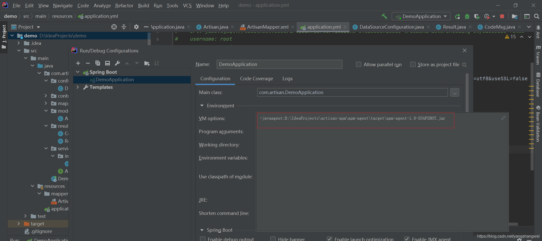Click the Debug icon in the toolbar

pos(467,16)
